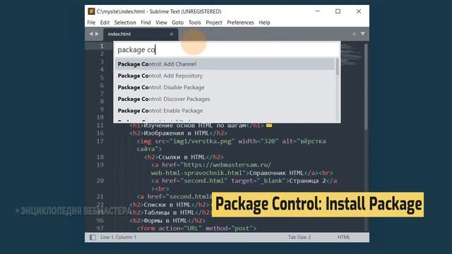Viewport: 452px width, 254px height.
Task: Open the Goto menu
Action: click(177, 23)
